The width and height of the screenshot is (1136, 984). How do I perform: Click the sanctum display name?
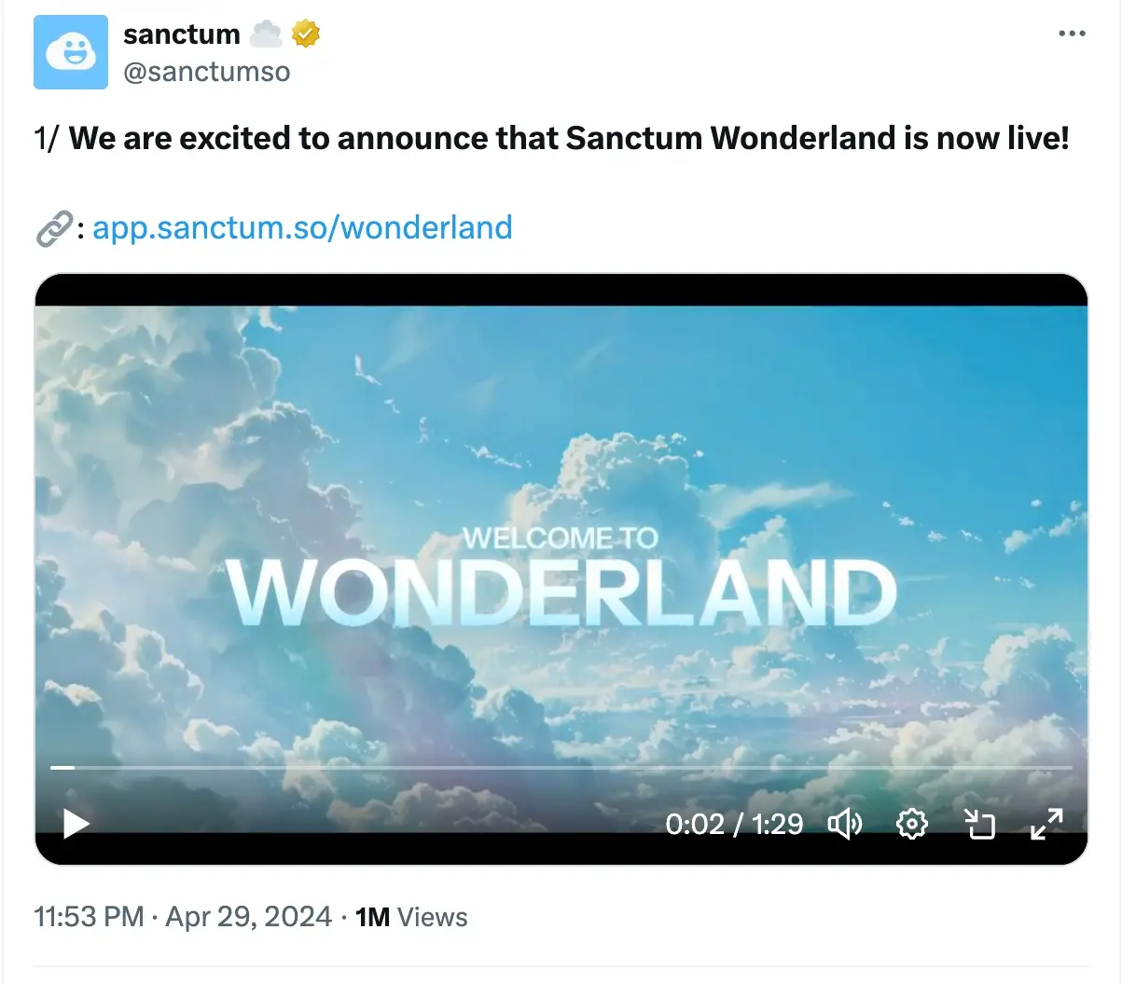pos(181,34)
